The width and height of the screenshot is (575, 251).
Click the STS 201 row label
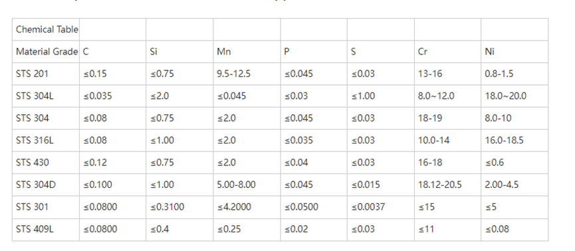tap(46, 74)
